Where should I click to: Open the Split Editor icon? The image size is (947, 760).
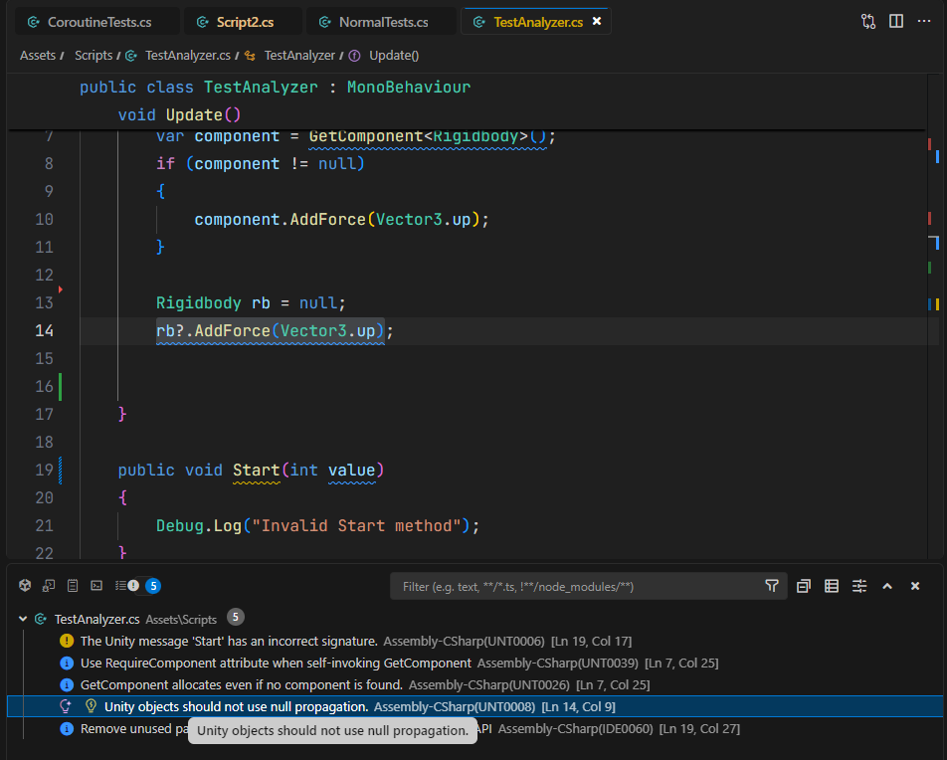click(x=897, y=21)
